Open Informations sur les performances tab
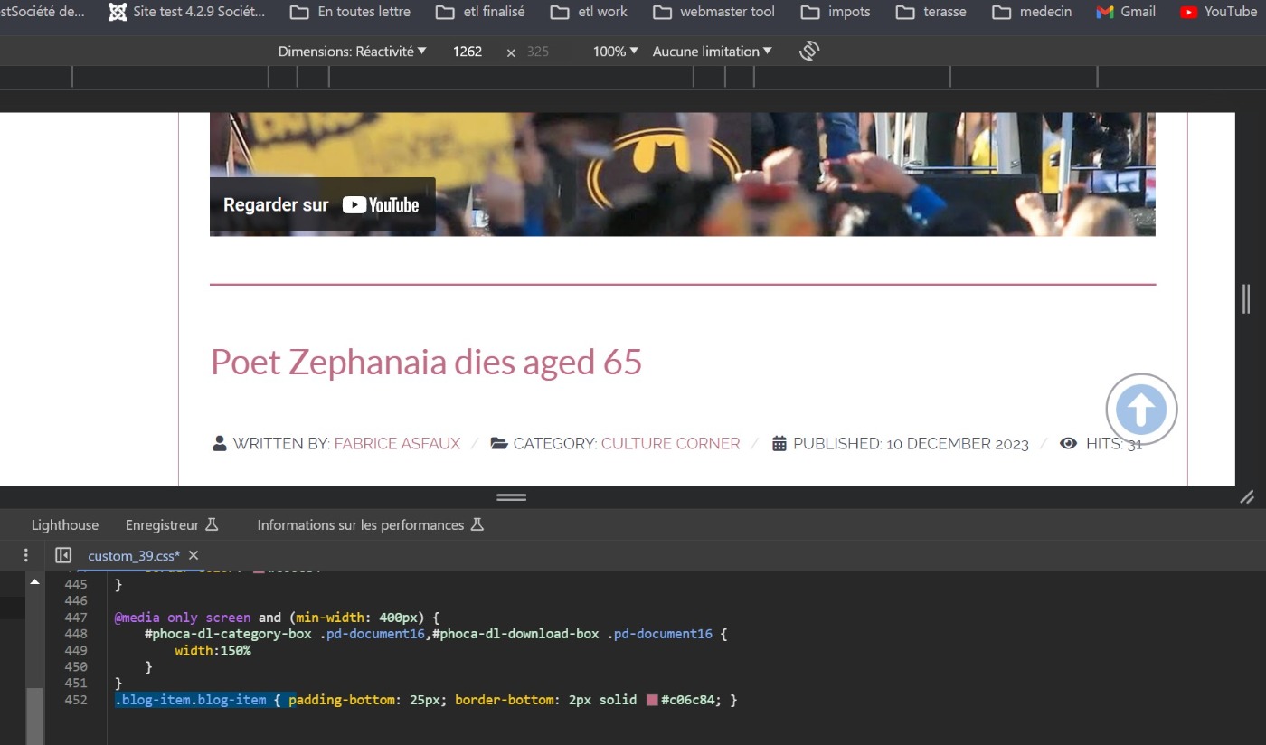The width and height of the screenshot is (1266, 745). point(370,524)
